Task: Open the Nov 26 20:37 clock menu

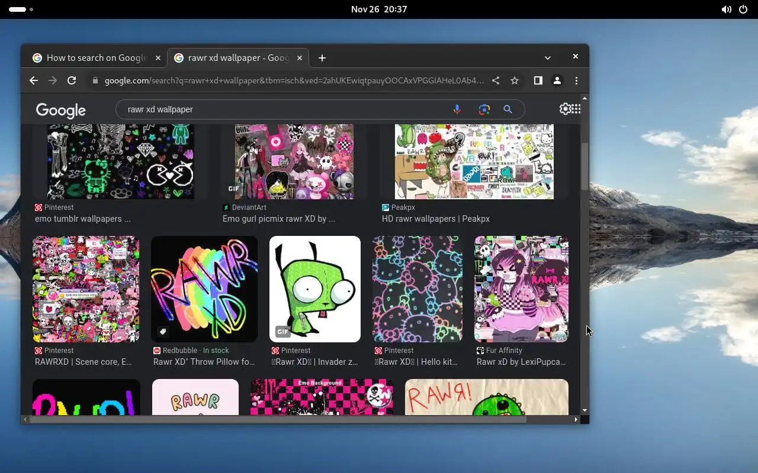Action: [379, 9]
